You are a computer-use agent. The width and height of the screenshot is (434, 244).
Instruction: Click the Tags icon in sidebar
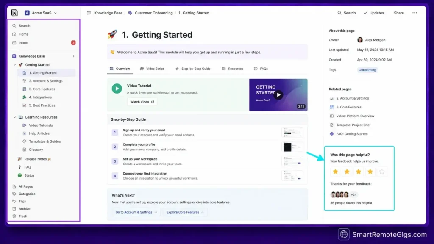click(14, 201)
